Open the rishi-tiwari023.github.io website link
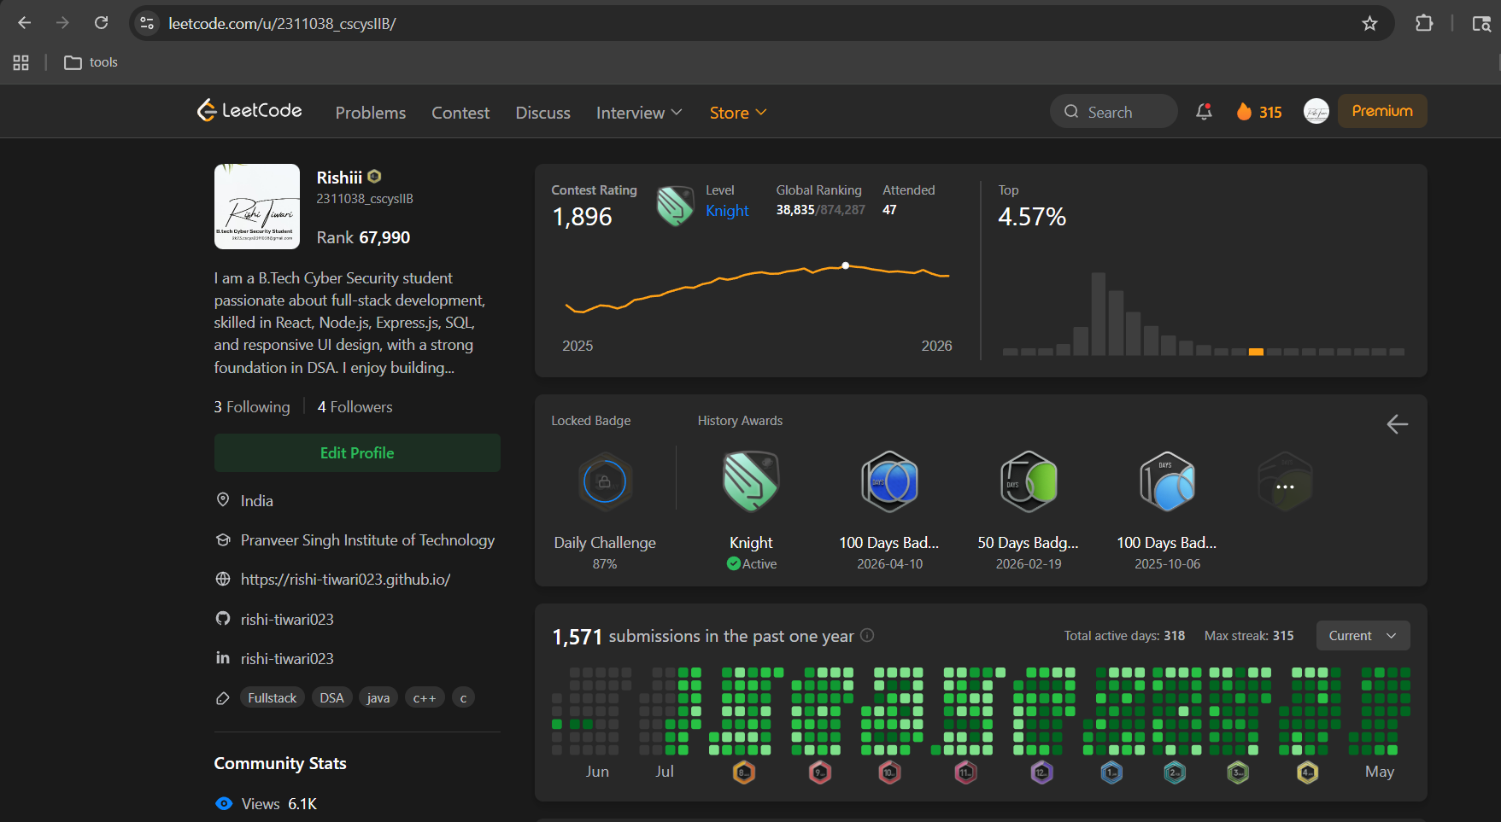Image resolution: width=1501 pixels, height=822 pixels. point(345,580)
